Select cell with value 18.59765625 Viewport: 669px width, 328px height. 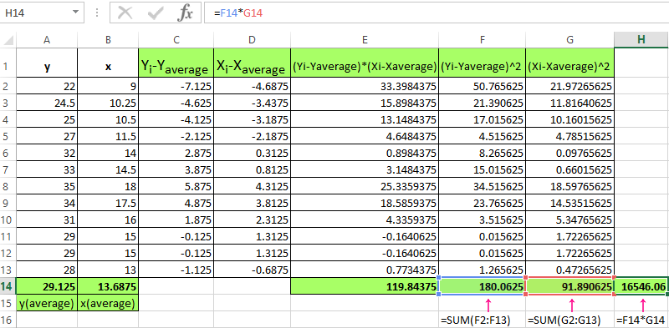pyautogui.click(x=570, y=187)
